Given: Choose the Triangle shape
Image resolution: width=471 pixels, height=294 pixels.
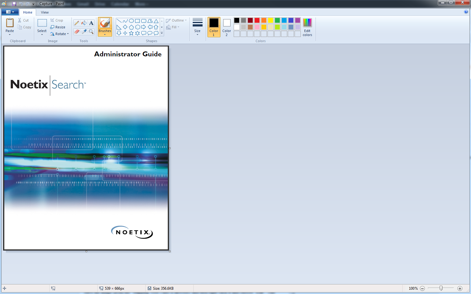Looking at the screenshot, I should [x=156, y=21].
